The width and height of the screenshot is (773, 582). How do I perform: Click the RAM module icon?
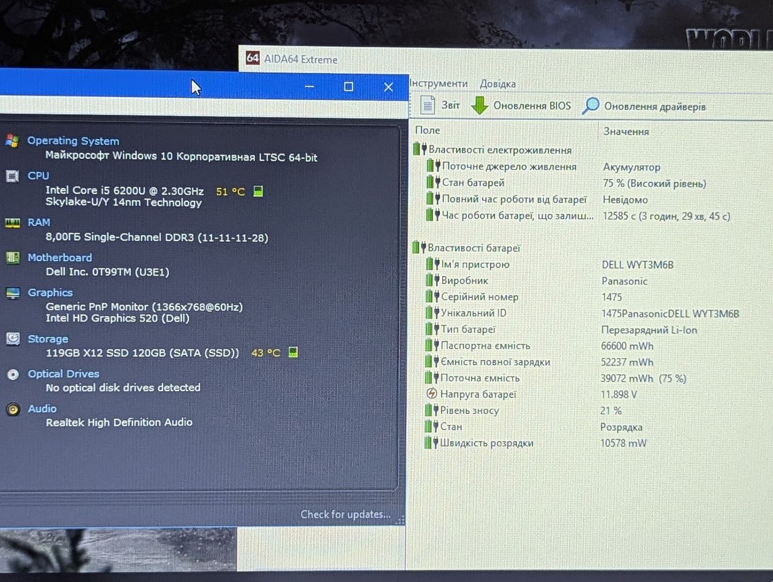pos(12,222)
